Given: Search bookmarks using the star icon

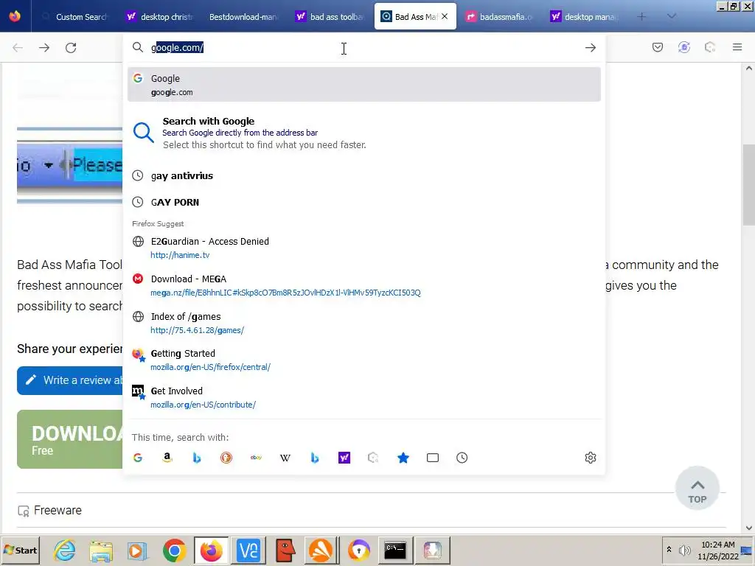Looking at the screenshot, I should (403, 458).
